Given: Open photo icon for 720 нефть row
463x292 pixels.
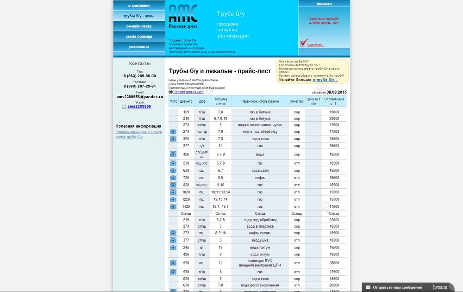Looking at the screenshot, I should click(x=173, y=178).
